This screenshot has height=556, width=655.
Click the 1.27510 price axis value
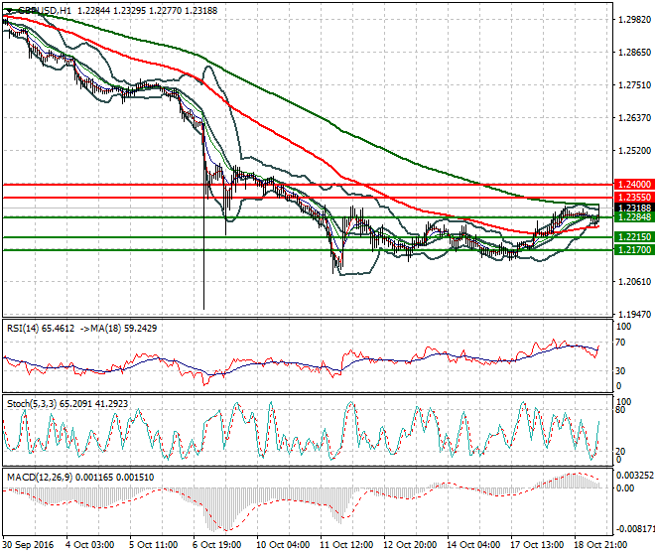634,84
